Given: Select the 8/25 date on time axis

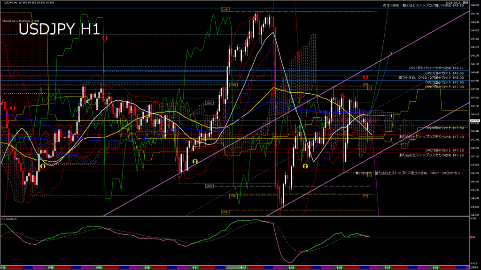Looking at the screenshot, I should coord(291,267).
